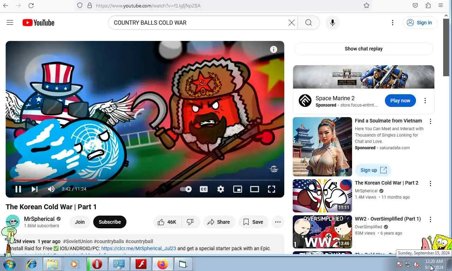Click Play now on Space Marine 2 ad
Screen dimensions: 452x271
[x=400, y=101]
